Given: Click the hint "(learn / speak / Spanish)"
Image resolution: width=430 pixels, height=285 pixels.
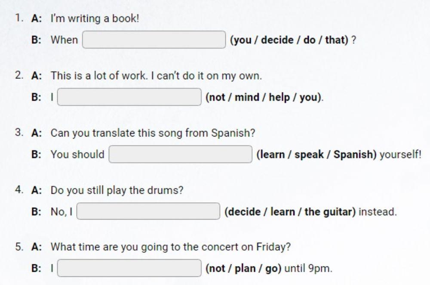Looking at the screenshot, I should [316, 155].
